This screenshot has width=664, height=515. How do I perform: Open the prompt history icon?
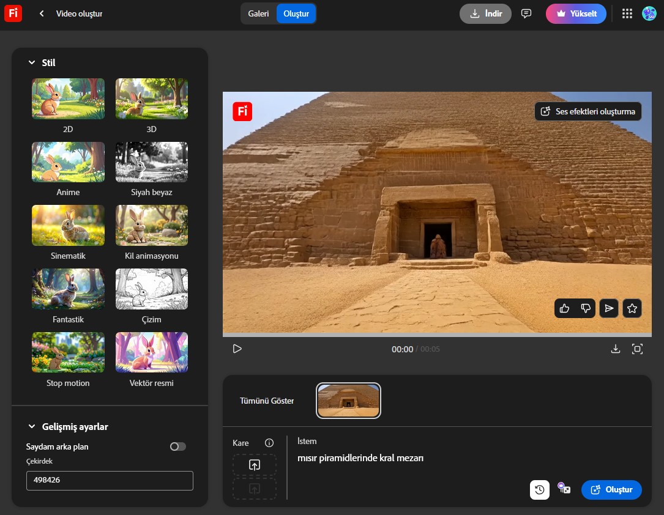click(x=539, y=490)
